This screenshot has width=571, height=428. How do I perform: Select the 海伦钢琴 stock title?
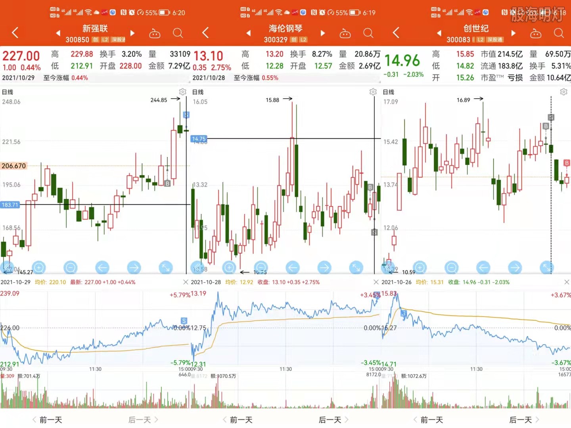click(x=285, y=29)
